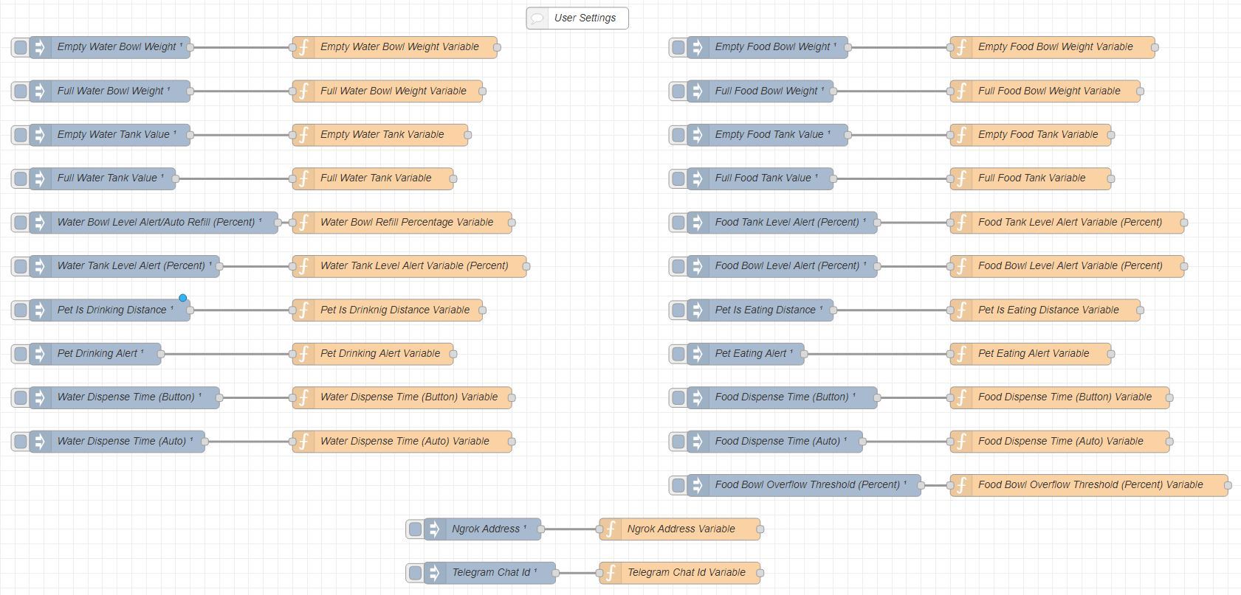Screen dimensions: 1241x595
Task: Click function icon of Empty Food Bowl Weight Variable
Action: click(961, 47)
